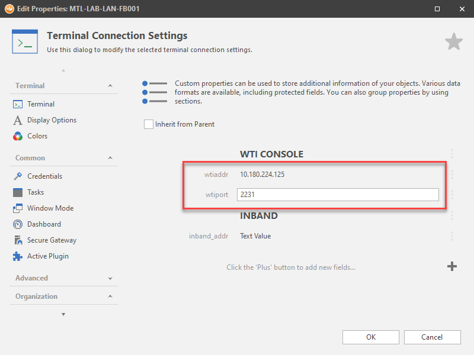Screen dimensions: 474x355
Task: Open Display Options via its icon
Action: 17,120
